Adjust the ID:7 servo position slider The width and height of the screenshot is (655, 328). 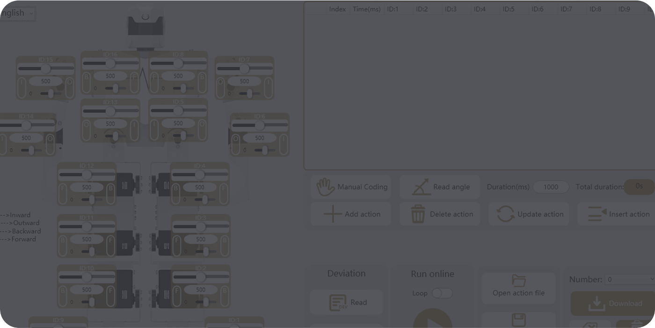tap(245, 68)
